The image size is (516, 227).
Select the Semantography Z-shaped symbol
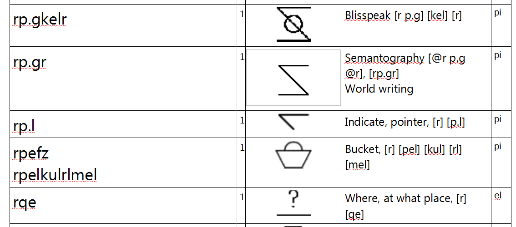coord(293,80)
